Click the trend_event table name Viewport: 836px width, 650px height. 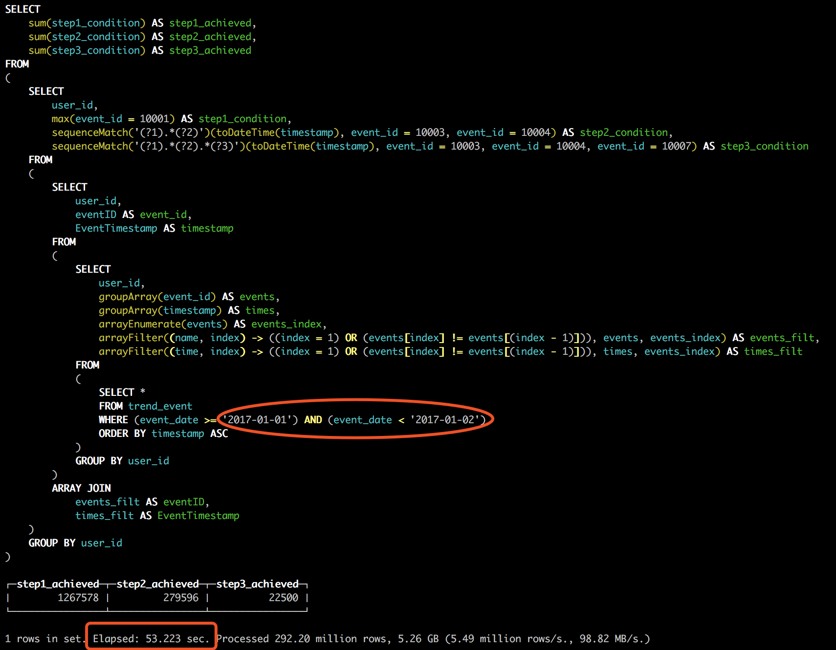tap(160, 406)
